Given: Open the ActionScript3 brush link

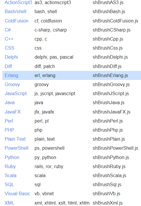Looking at the screenshot, I should pos(18,3).
